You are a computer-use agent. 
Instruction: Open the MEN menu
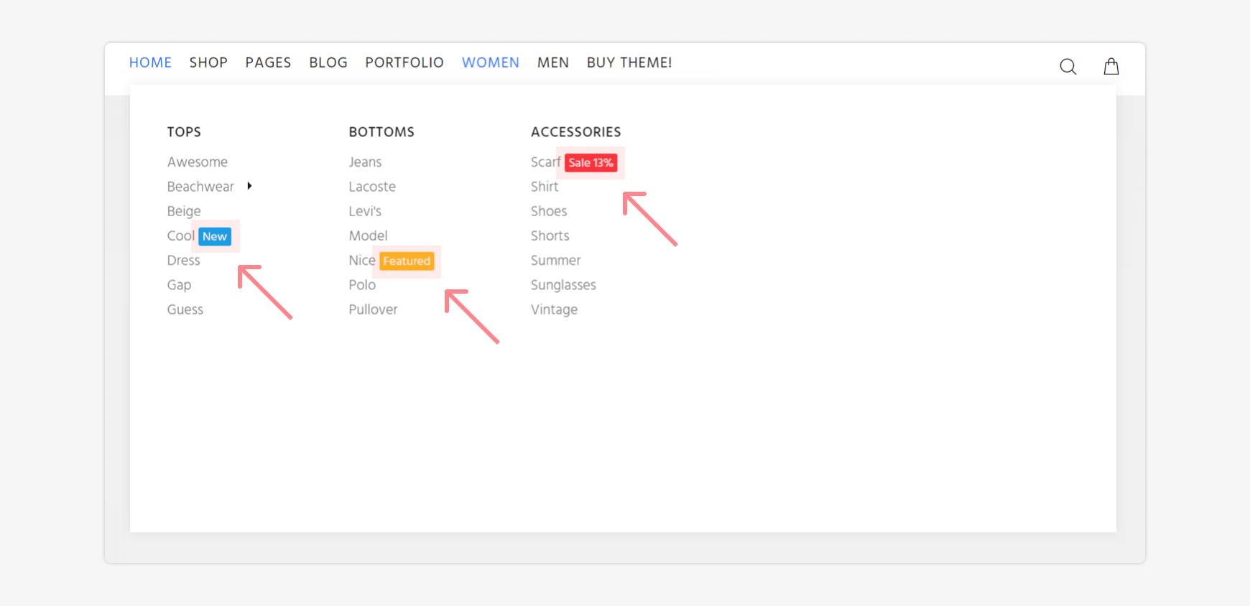click(x=553, y=62)
